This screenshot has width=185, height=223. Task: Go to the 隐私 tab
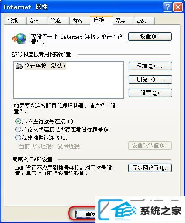(x=58, y=21)
